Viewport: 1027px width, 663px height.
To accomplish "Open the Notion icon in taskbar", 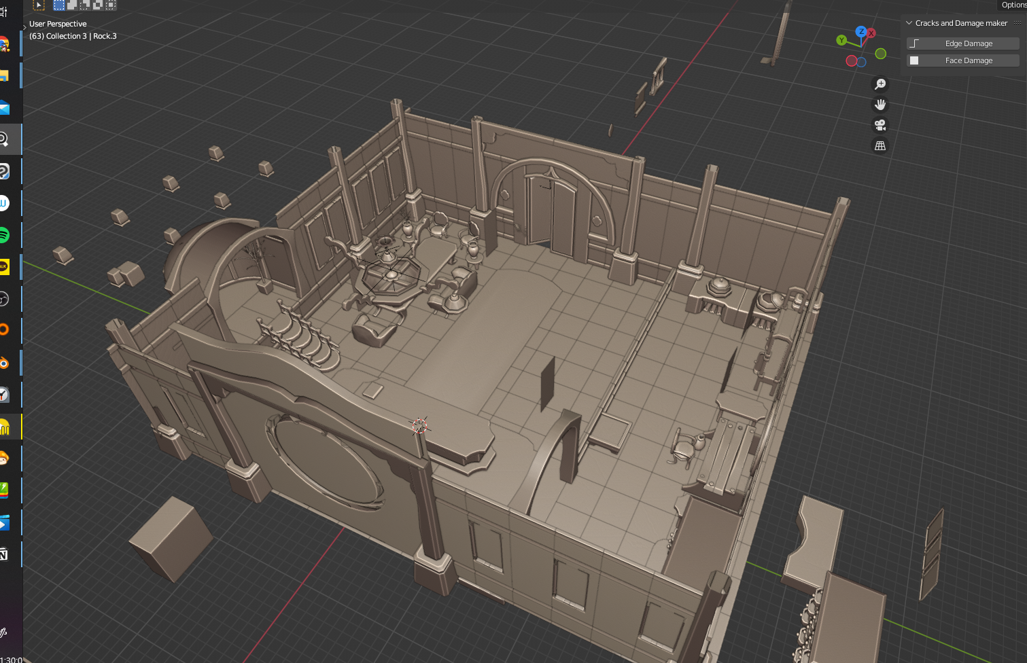I will pos(4,554).
